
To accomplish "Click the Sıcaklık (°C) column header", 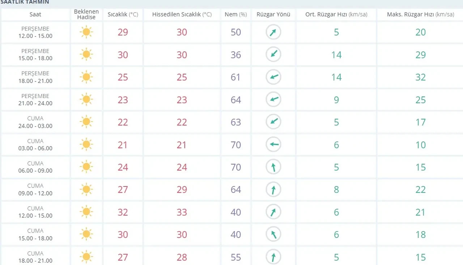I will pyautogui.click(x=123, y=14).
